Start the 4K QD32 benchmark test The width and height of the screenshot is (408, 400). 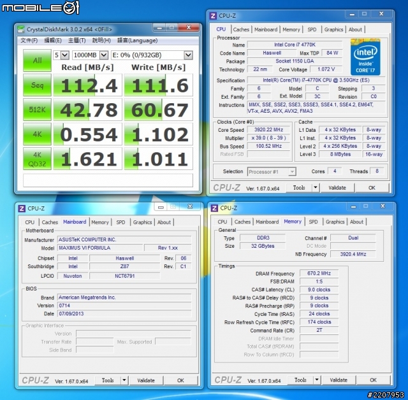37,159
